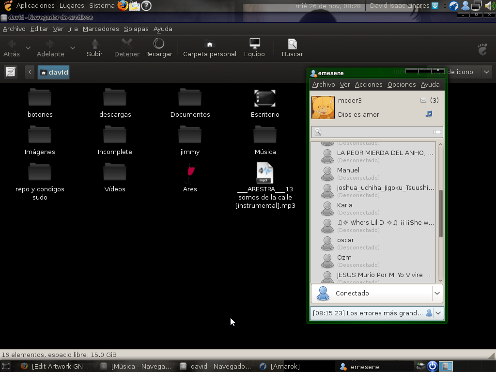Image resolution: width=496 pixels, height=372 pixels.
Task: Go up with the Subir button
Action: coord(94,48)
